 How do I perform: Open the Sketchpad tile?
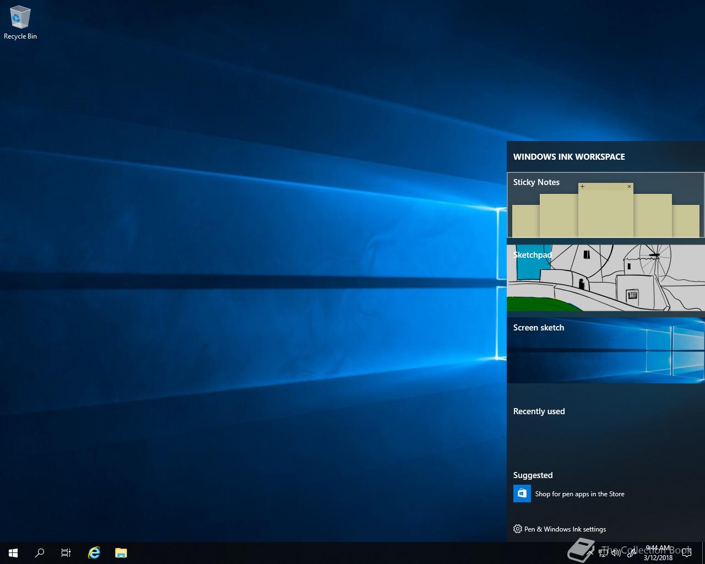[605, 278]
